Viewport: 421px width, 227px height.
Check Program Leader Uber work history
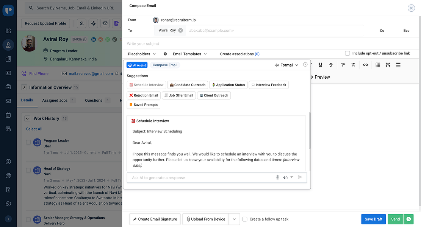point(28,142)
